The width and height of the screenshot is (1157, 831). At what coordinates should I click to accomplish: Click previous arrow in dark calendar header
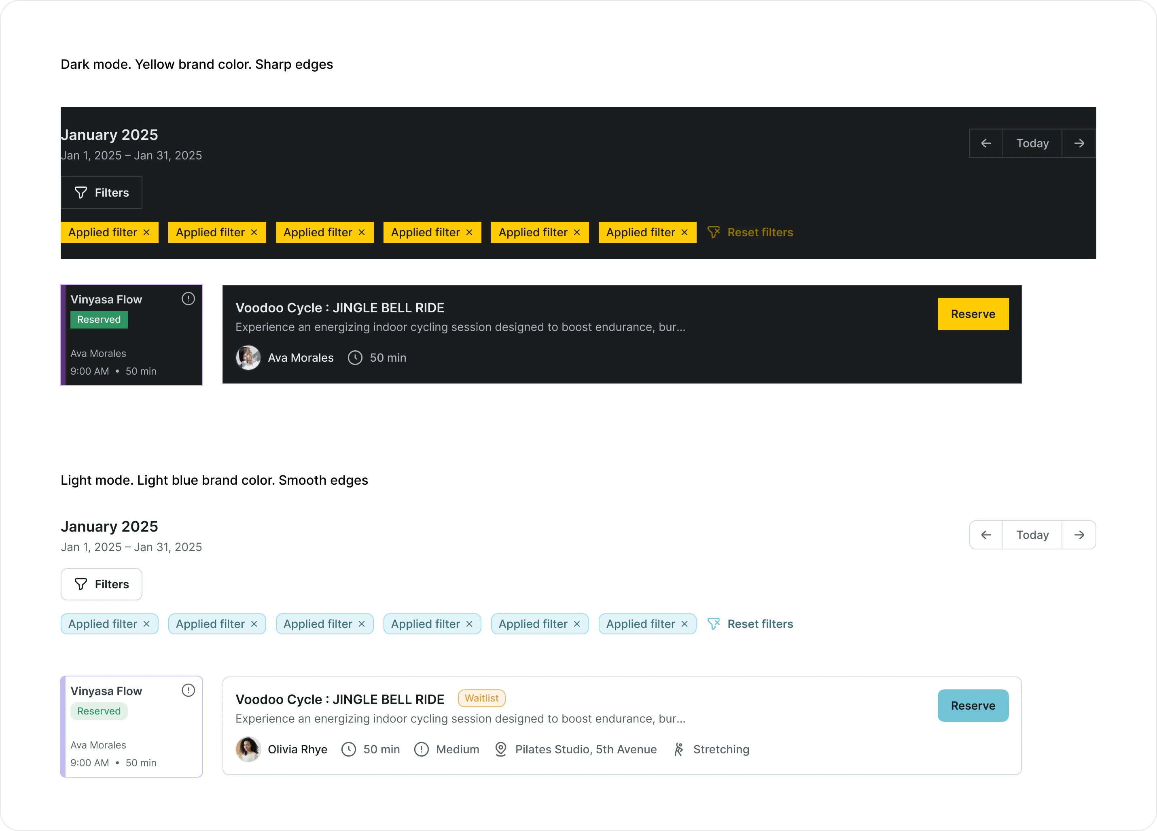pyautogui.click(x=985, y=143)
